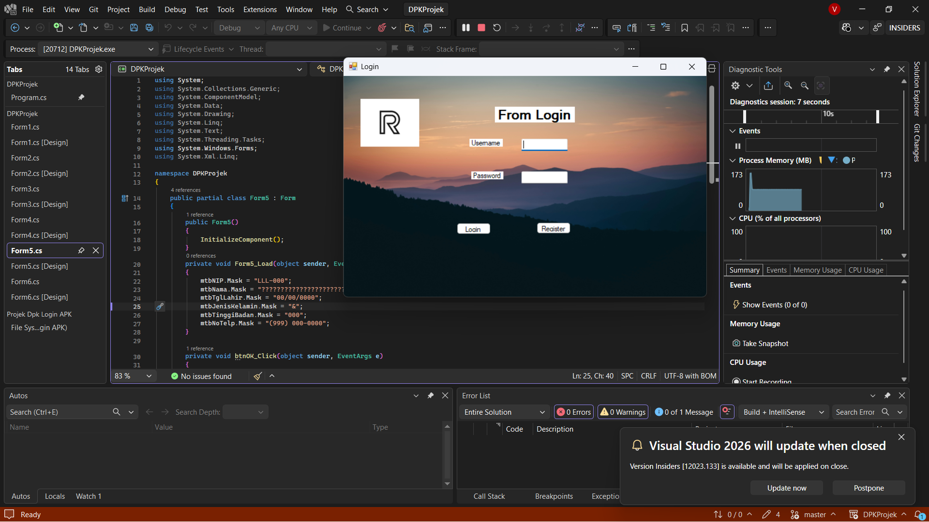Open Diagnostic Tools settings gear

click(x=735, y=86)
